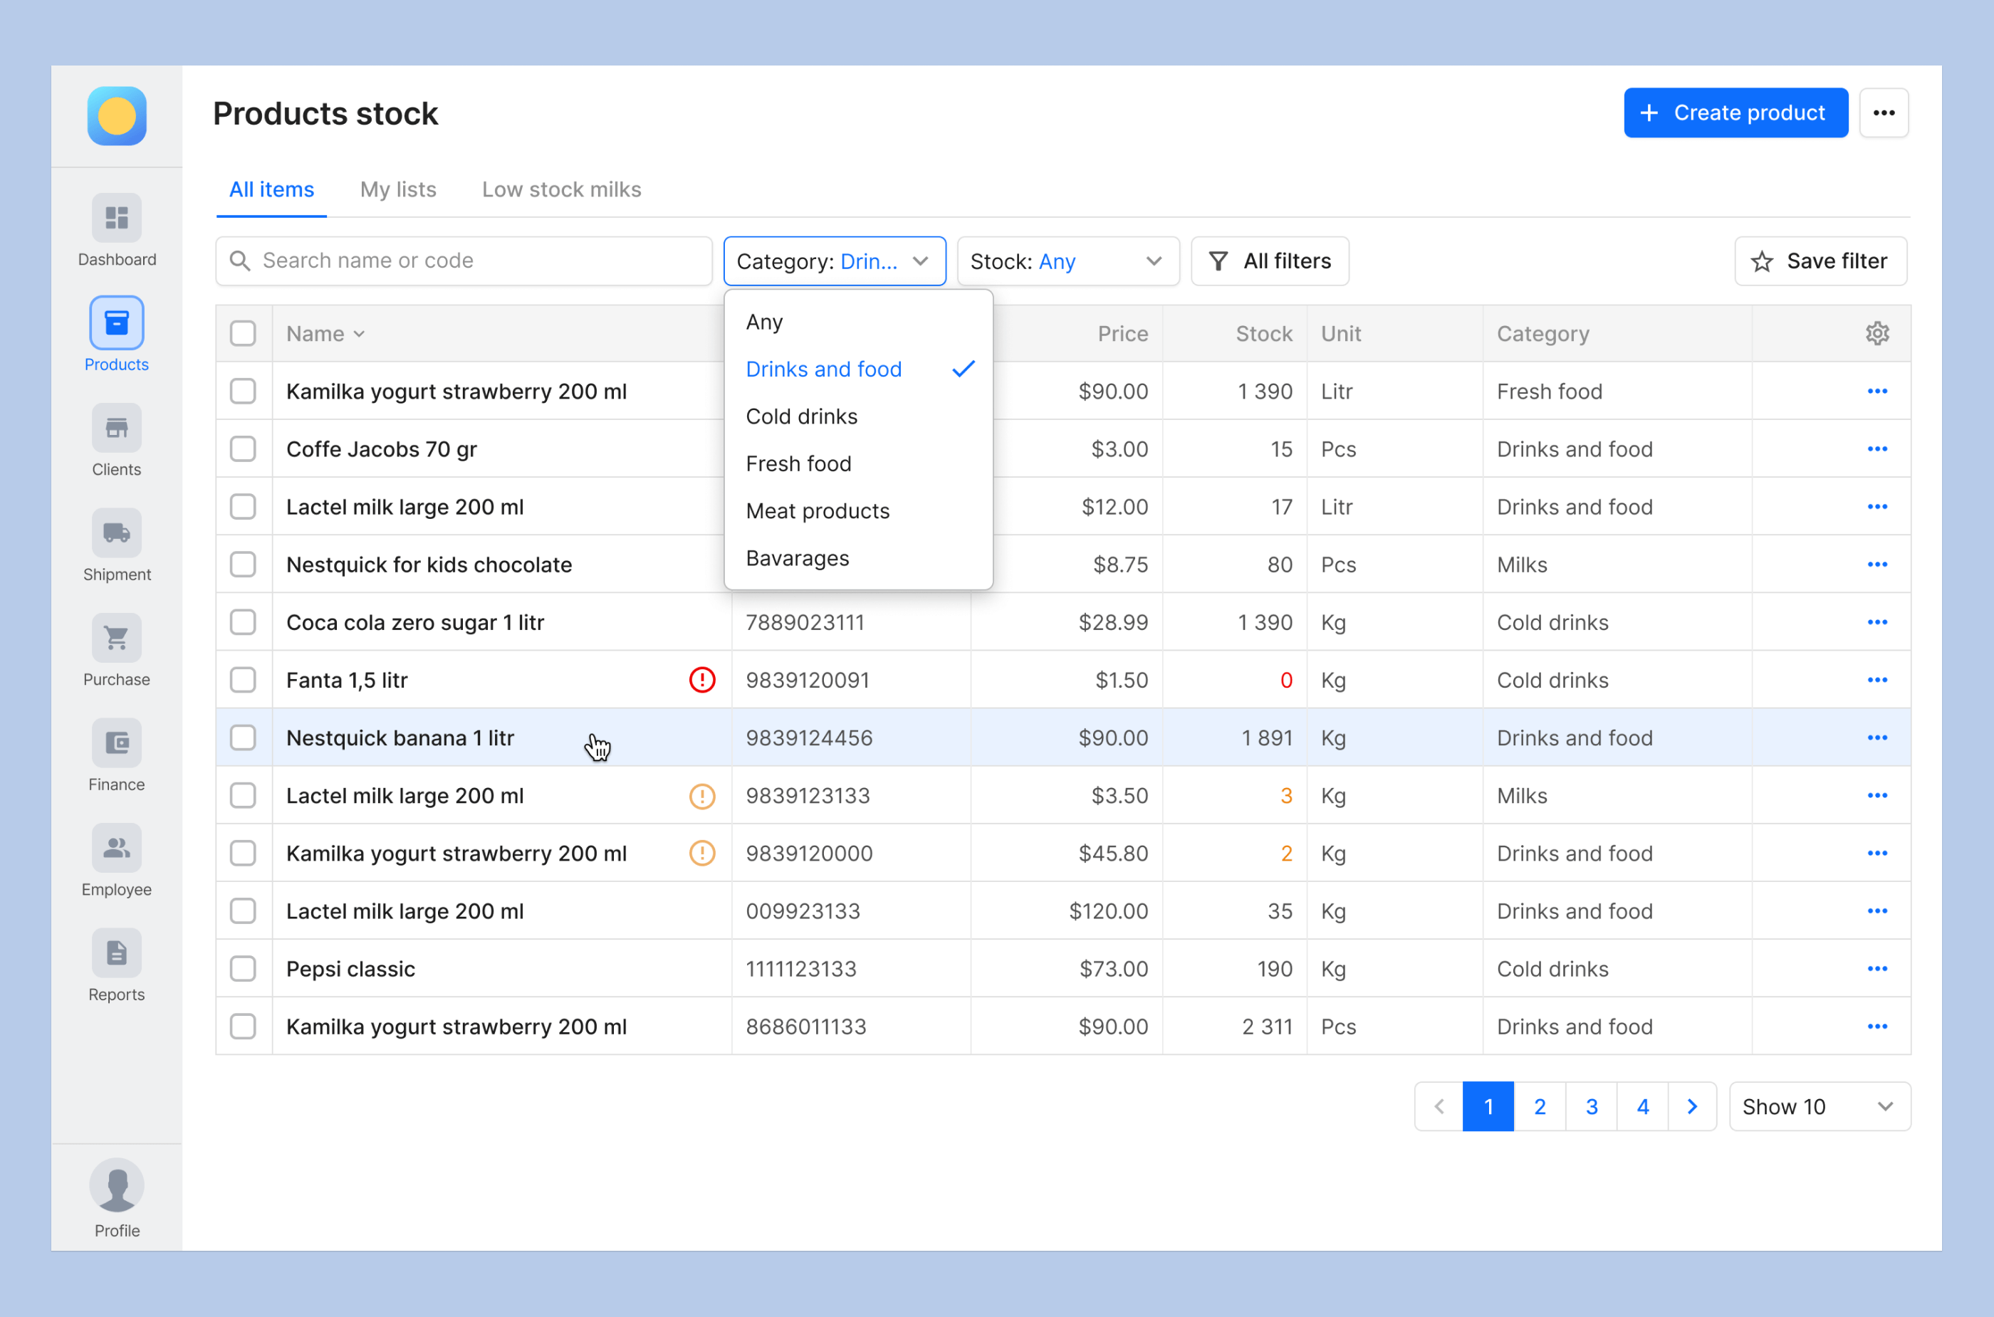Select Meat products in the category menu
The width and height of the screenshot is (1994, 1317).
click(x=817, y=510)
